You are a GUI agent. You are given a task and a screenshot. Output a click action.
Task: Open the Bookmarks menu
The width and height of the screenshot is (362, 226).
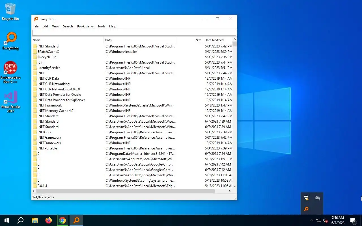[x=85, y=26]
